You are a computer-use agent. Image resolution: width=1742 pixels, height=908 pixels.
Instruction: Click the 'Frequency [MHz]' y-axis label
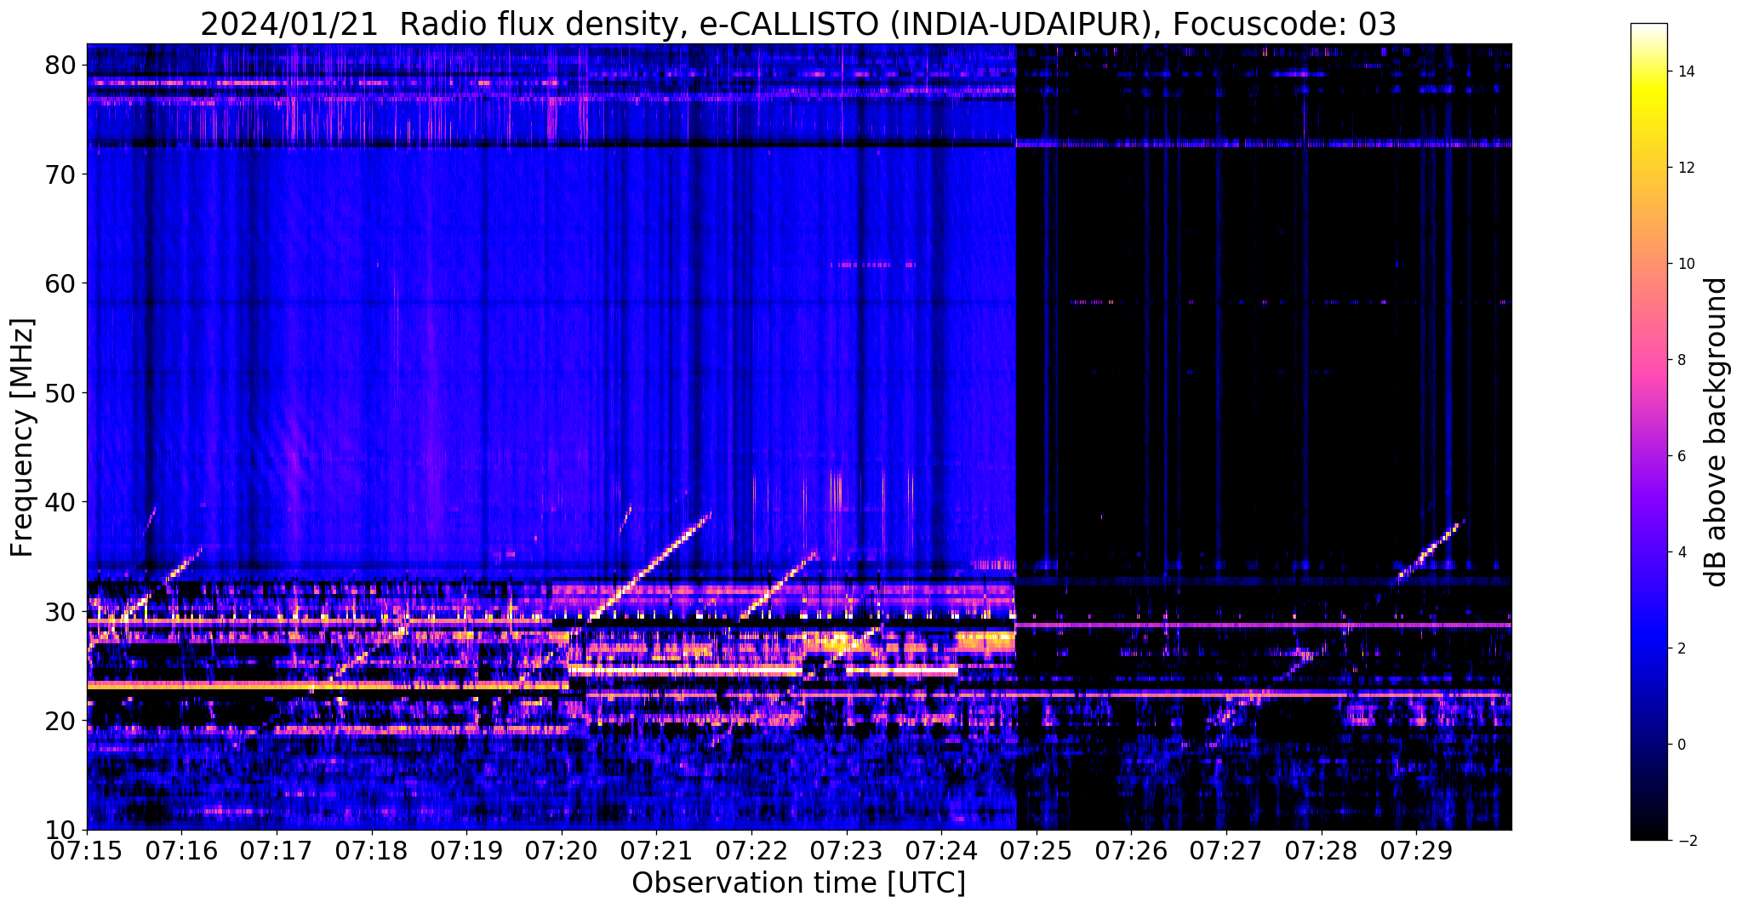23,437
